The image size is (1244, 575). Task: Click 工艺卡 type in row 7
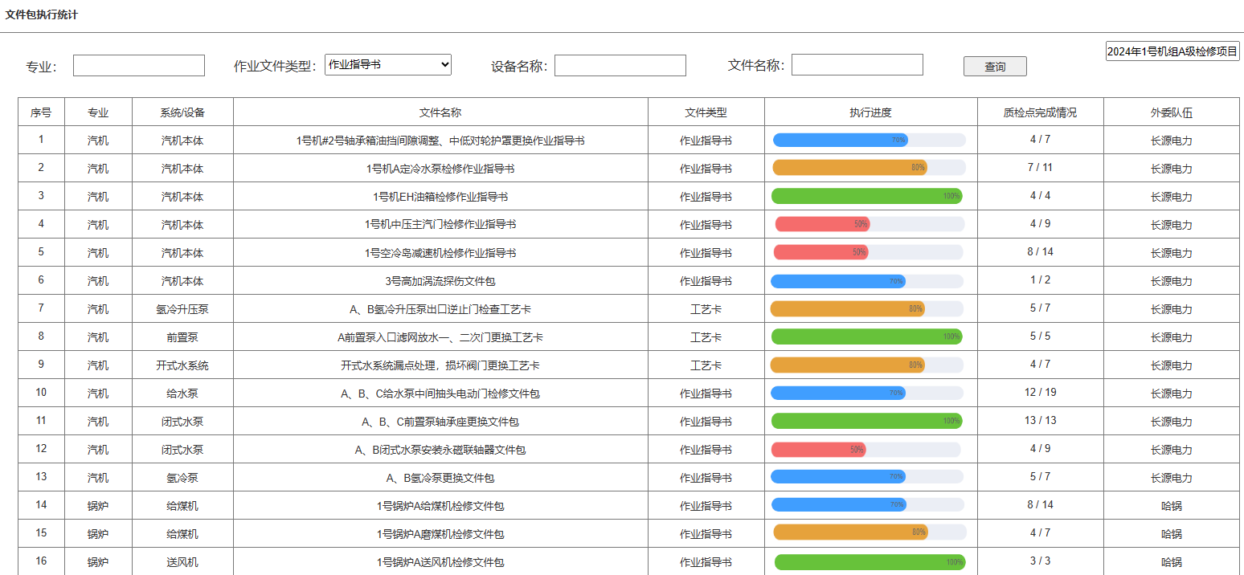click(706, 309)
